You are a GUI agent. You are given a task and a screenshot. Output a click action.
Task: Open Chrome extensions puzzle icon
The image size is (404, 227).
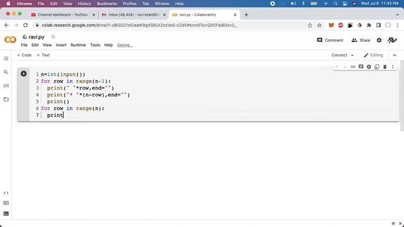click(x=369, y=25)
